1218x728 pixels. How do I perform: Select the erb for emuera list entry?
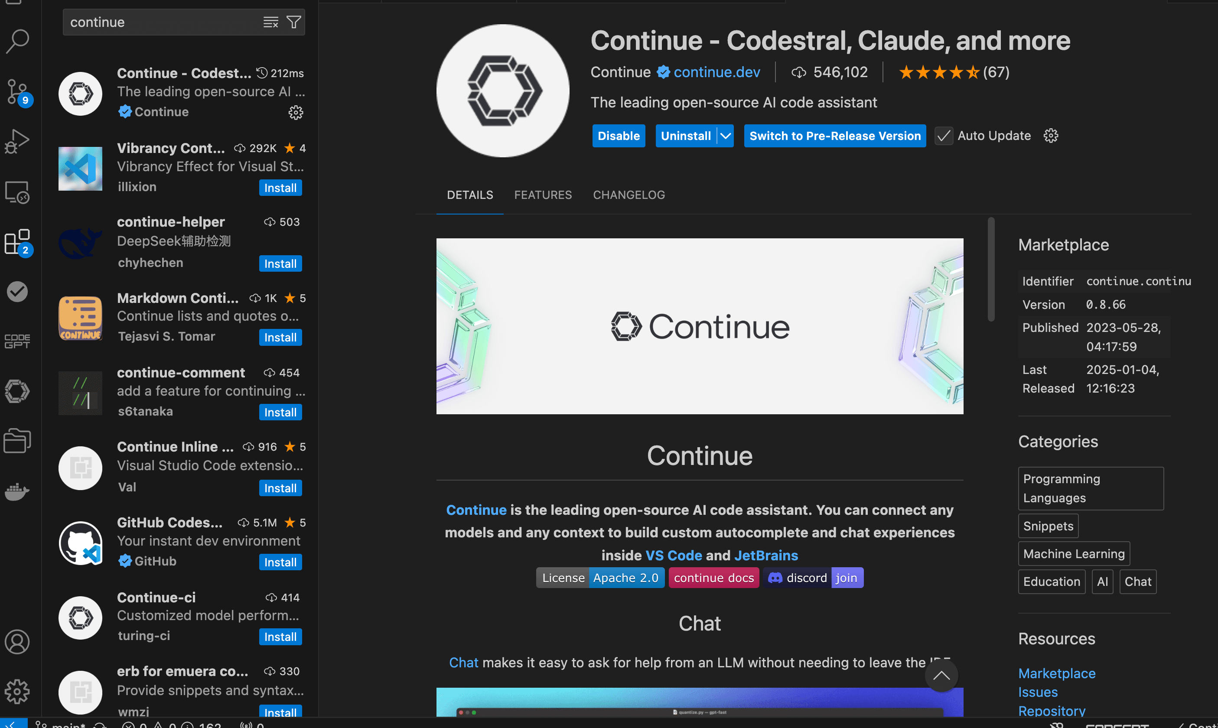(x=180, y=691)
